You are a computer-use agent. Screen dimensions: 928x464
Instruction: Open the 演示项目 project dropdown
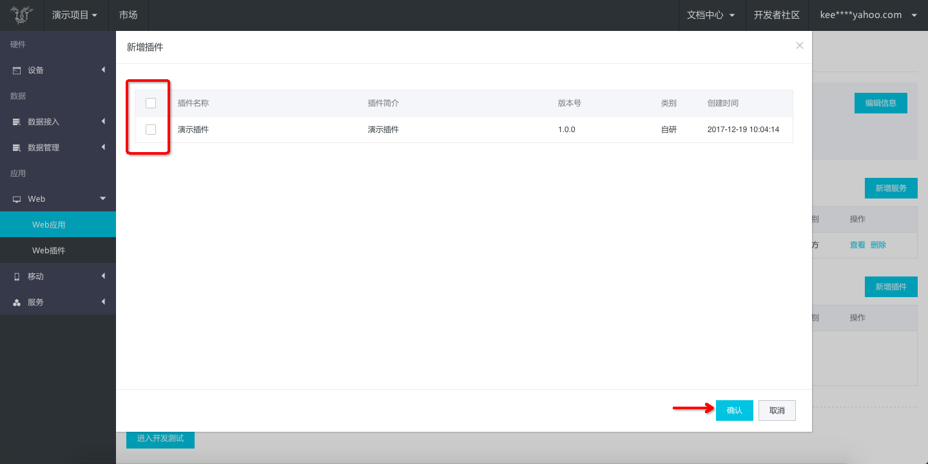click(x=75, y=15)
